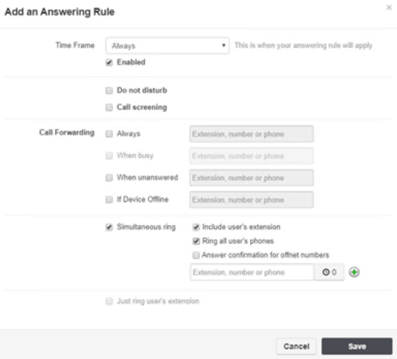
Task: Uncheck the Enabled checkbox
Action: point(109,63)
